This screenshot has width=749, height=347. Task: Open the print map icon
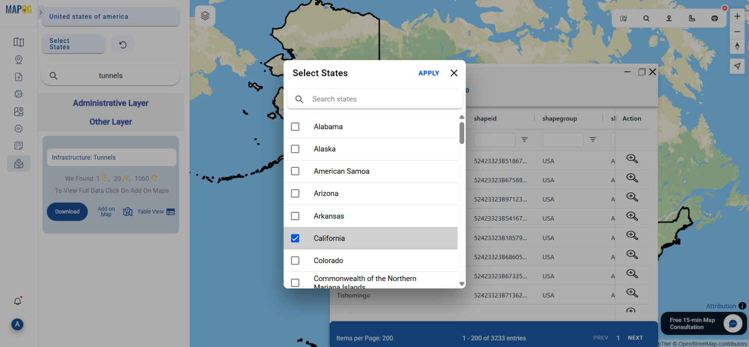714,18
